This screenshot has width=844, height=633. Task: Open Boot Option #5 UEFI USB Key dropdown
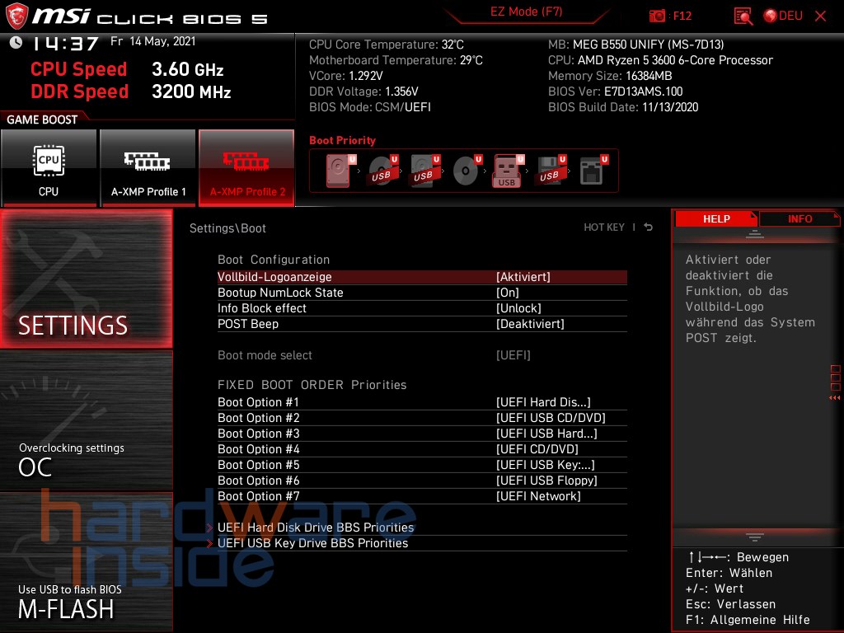click(x=422, y=465)
